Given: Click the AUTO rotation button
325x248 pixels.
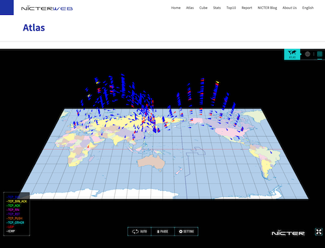Looking at the screenshot, I should click(x=139, y=231).
